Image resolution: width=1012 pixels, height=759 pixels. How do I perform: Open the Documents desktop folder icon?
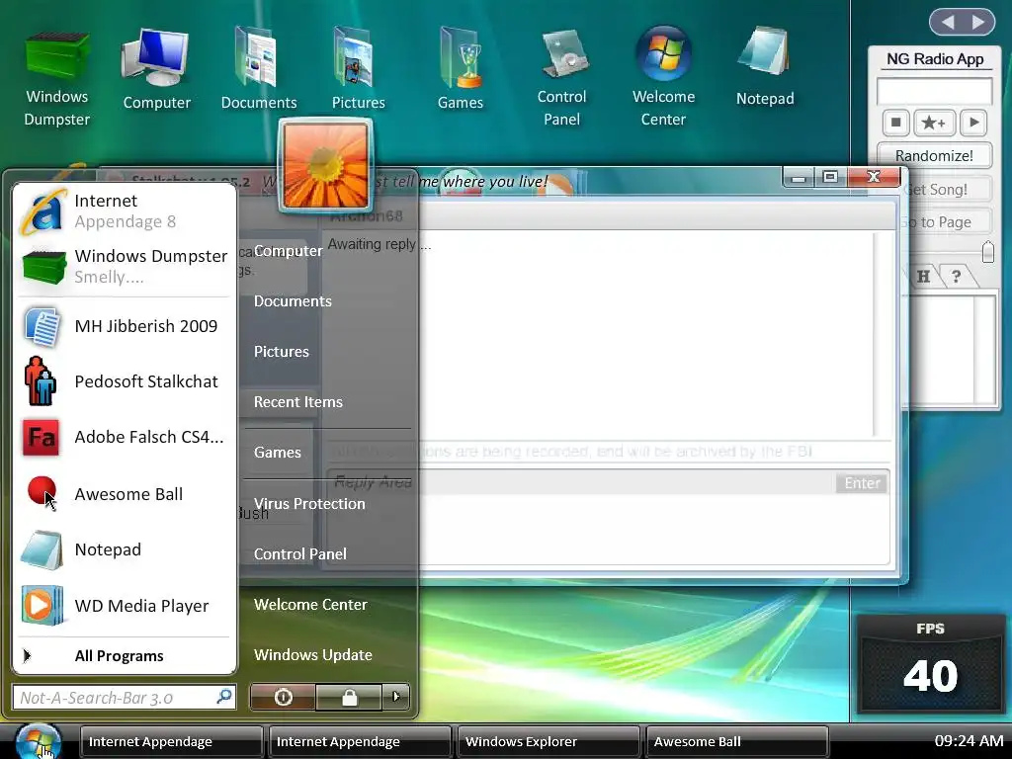pyautogui.click(x=259, y=68)
